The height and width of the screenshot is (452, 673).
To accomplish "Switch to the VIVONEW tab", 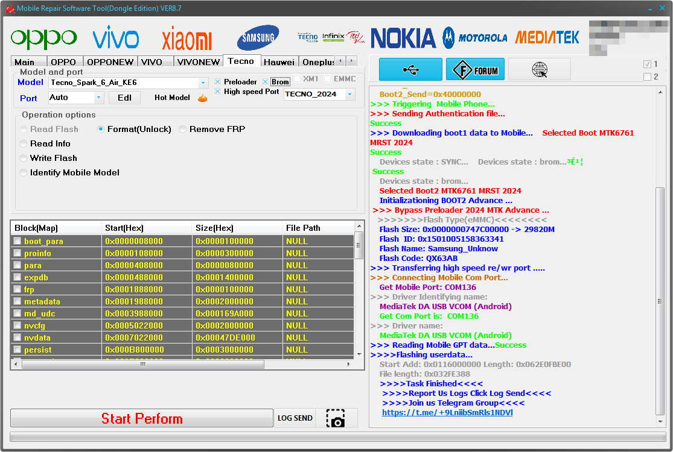I will (x=199, y=62).
